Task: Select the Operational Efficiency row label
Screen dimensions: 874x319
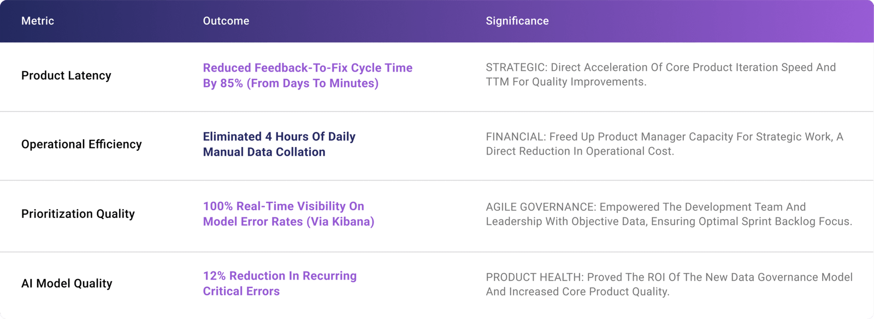Action: (81, 144)
